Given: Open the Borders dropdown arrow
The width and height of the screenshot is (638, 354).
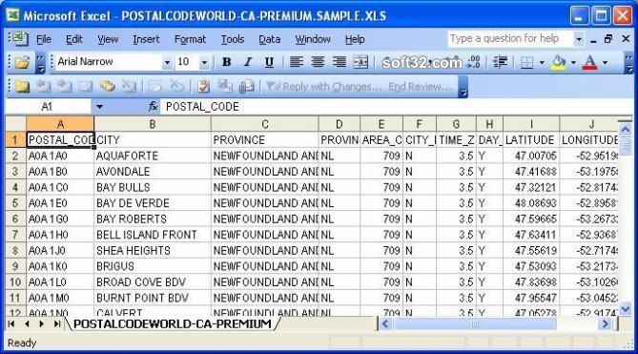Looking at the screenshot, I should [x=542, y=62].
